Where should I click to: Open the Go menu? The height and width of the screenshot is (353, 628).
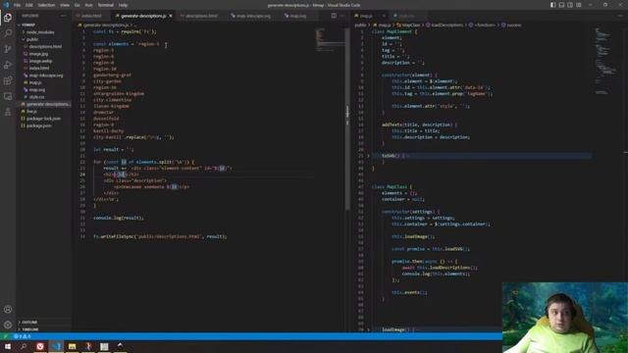click(78, 5)
